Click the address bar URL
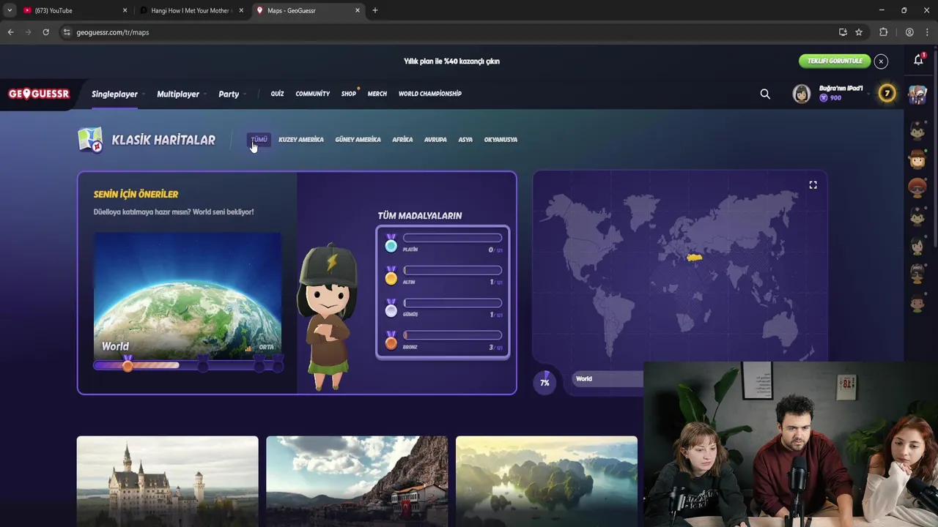The image size is (938, 527). 113,32
